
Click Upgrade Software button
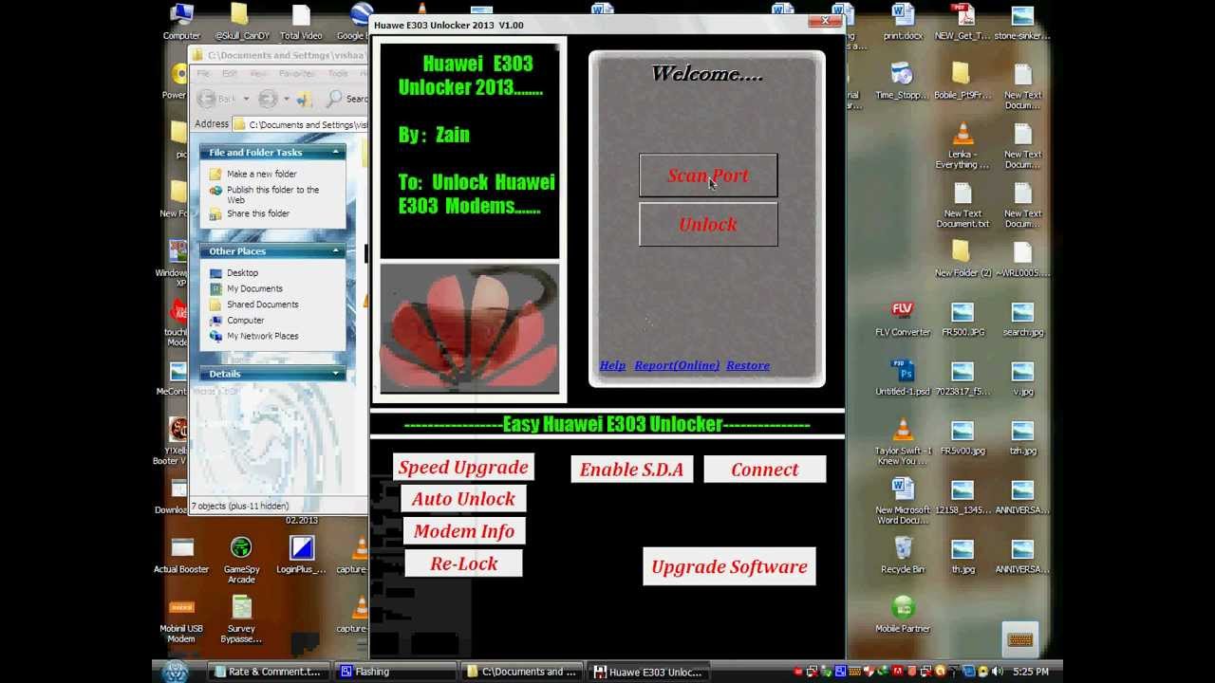coord(729,566)
